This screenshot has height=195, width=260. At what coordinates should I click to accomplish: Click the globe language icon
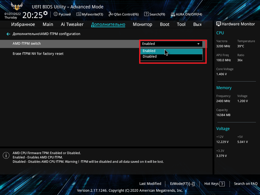pos(56,14)
